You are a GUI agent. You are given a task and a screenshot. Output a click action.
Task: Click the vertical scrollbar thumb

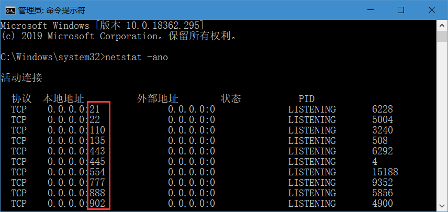point(441,36)
